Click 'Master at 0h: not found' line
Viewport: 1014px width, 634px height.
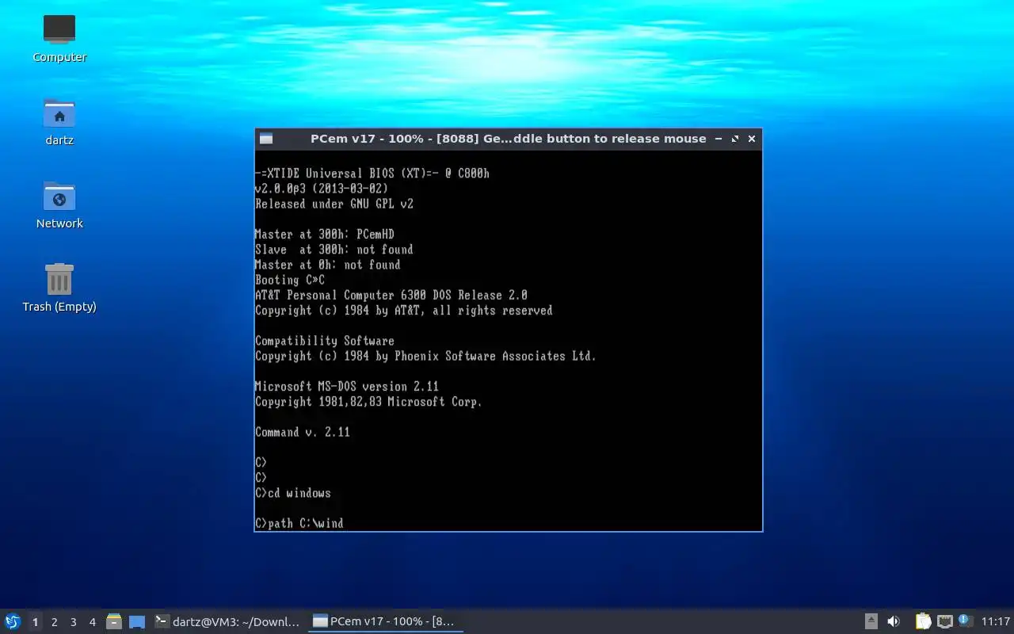pyautogui.click(x=328, y=265)
